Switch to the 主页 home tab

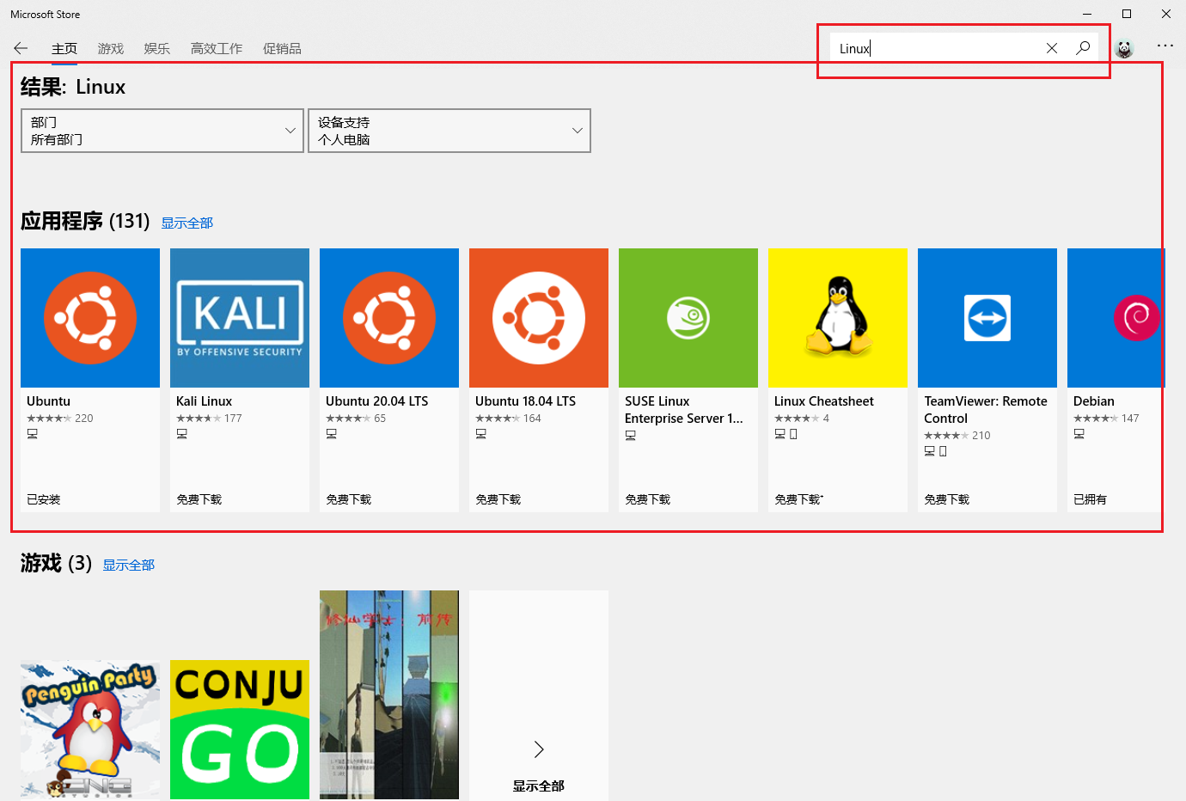tap(64, 49)
